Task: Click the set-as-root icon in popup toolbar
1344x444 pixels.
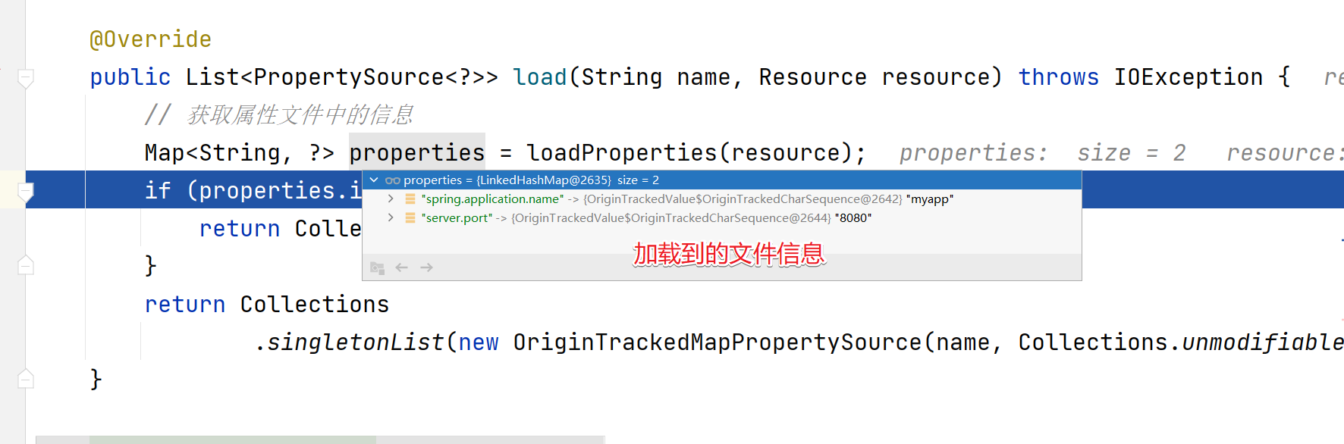Action: click(377, 267)
